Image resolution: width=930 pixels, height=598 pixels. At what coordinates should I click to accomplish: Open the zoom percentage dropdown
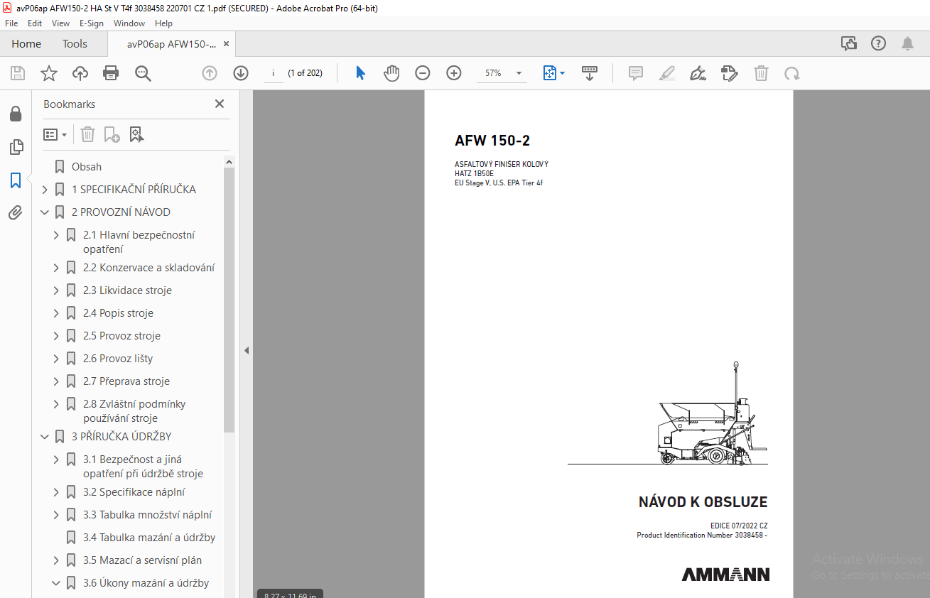coord(519,73)
